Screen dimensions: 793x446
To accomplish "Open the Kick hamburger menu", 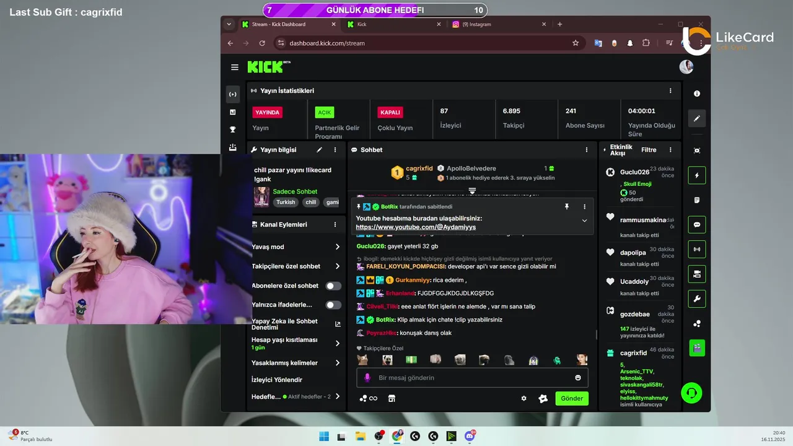I will pyautogui.click(x=235, y=67).
